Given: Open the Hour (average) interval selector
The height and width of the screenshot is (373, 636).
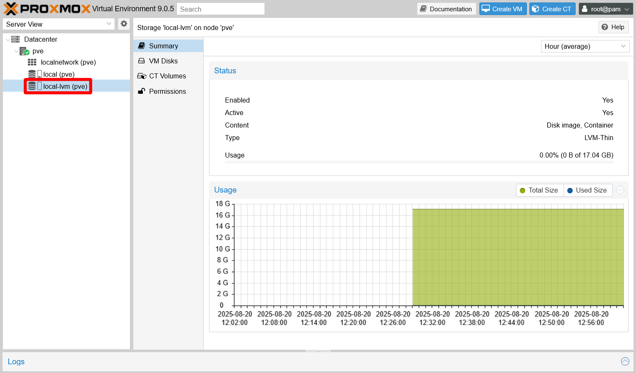Looking at the screenshot, I should [x=585, y=46].
